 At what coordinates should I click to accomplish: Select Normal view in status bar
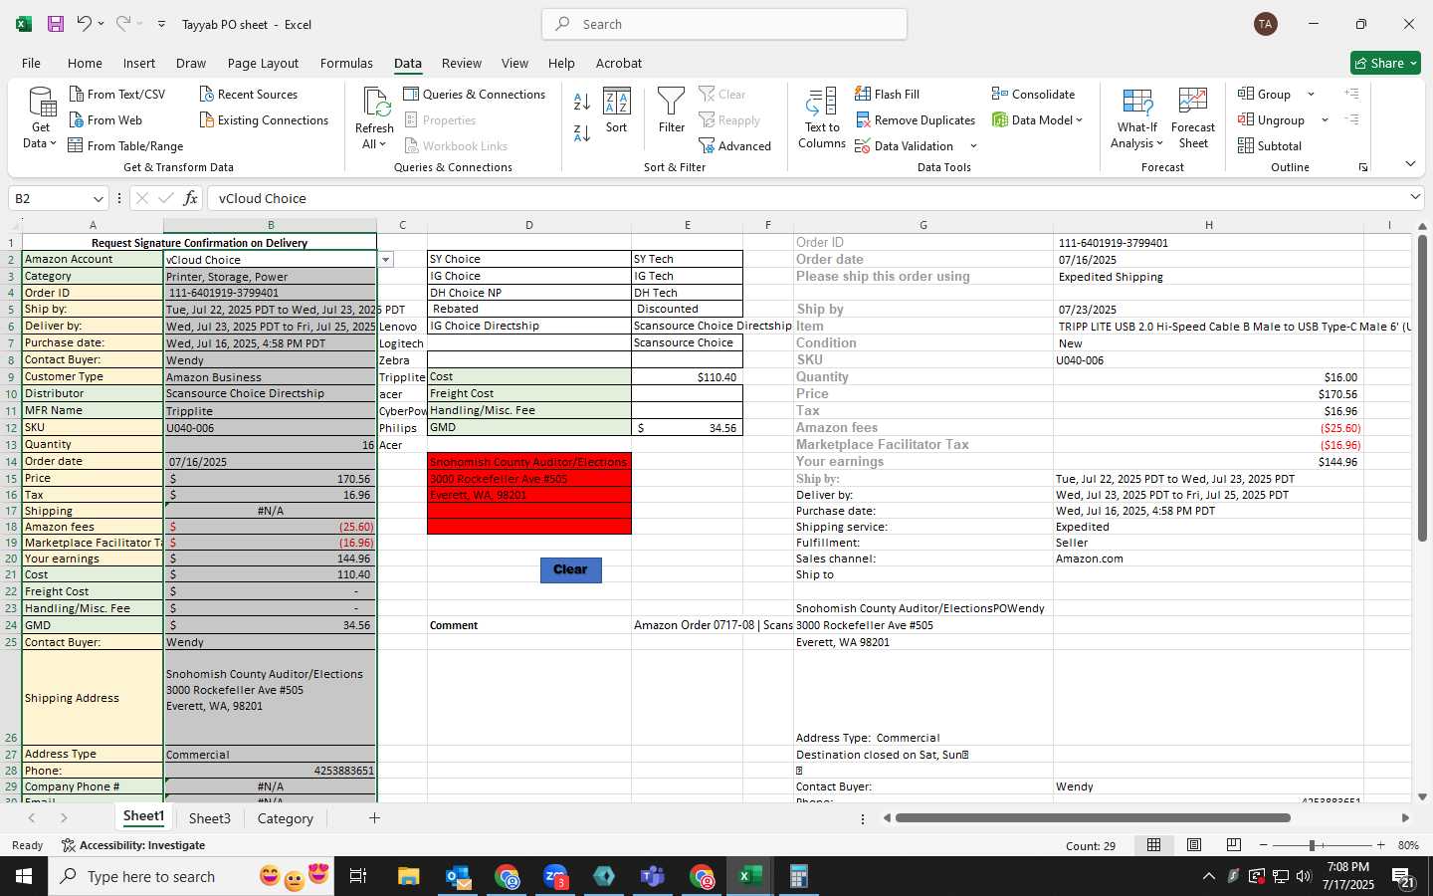pos(1153,845)
